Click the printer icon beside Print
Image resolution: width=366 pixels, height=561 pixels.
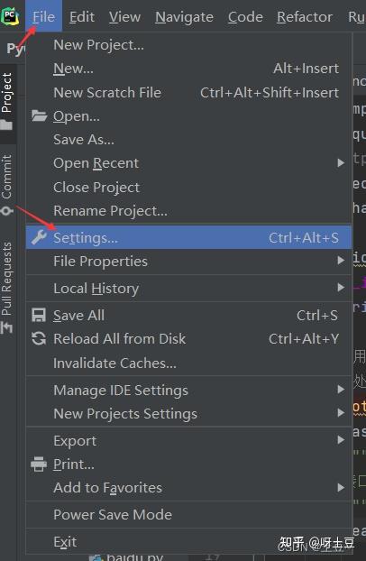pyautogui.click(x=39, y=464)
